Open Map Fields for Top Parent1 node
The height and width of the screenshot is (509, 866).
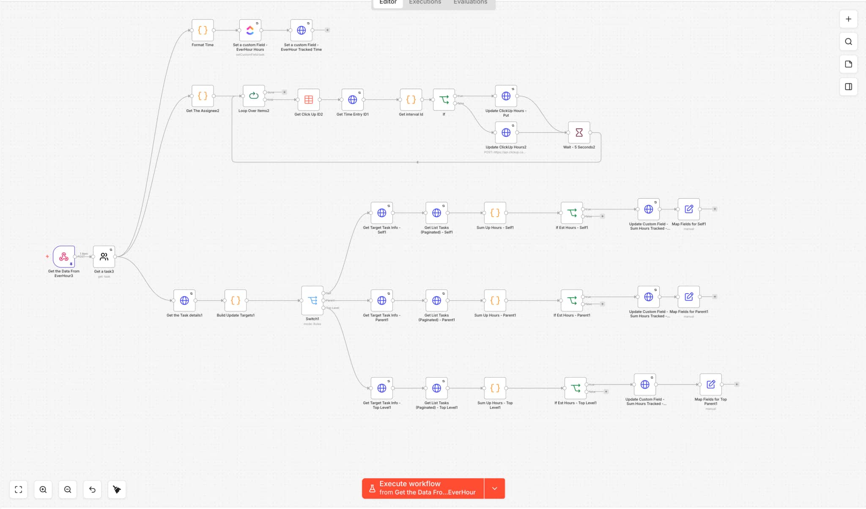click(710, 384)
